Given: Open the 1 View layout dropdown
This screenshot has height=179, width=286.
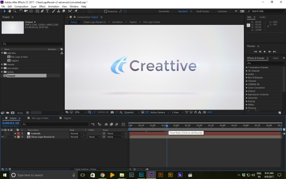Looking at the screenshot, I should pos(177,112).
